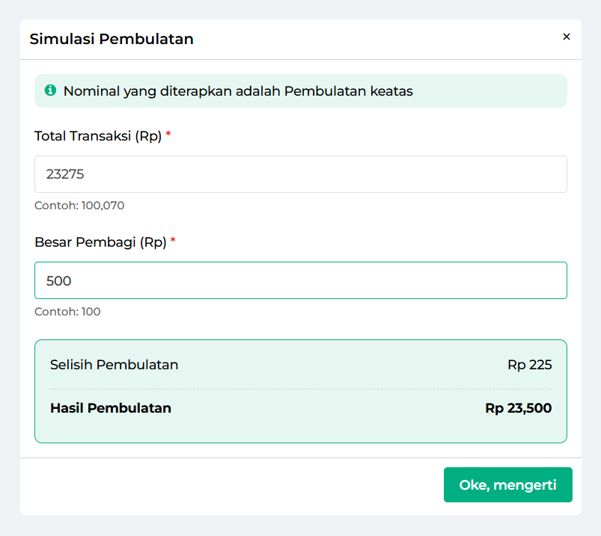The height and width of the screenshot is (536, 601).
Task: Focus the Besar Pembagi input field
Action: 299,280
